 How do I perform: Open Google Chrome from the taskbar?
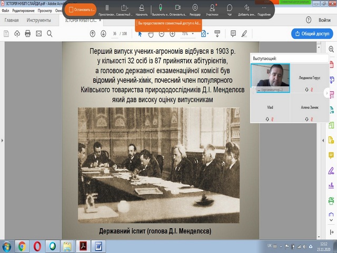pos(22,247)
